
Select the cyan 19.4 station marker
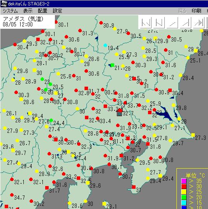[x=105, y=45]
